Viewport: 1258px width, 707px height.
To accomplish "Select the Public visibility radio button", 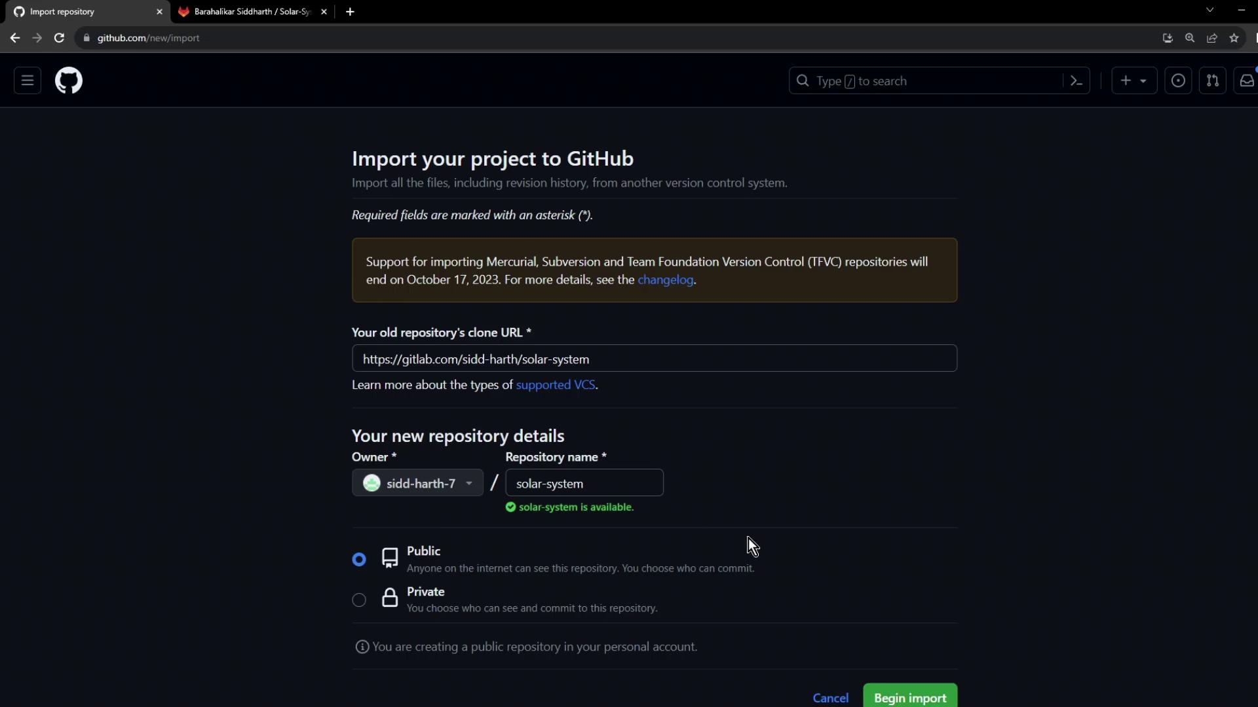I will (x=359, y=560).
